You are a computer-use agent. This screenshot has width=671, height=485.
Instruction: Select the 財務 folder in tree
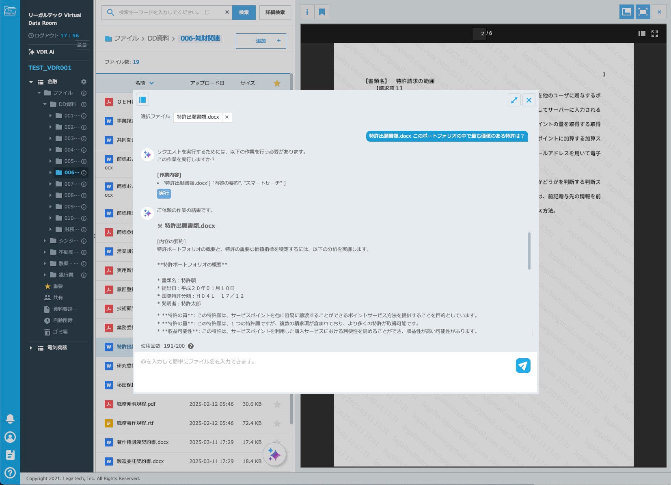[71, 230]
